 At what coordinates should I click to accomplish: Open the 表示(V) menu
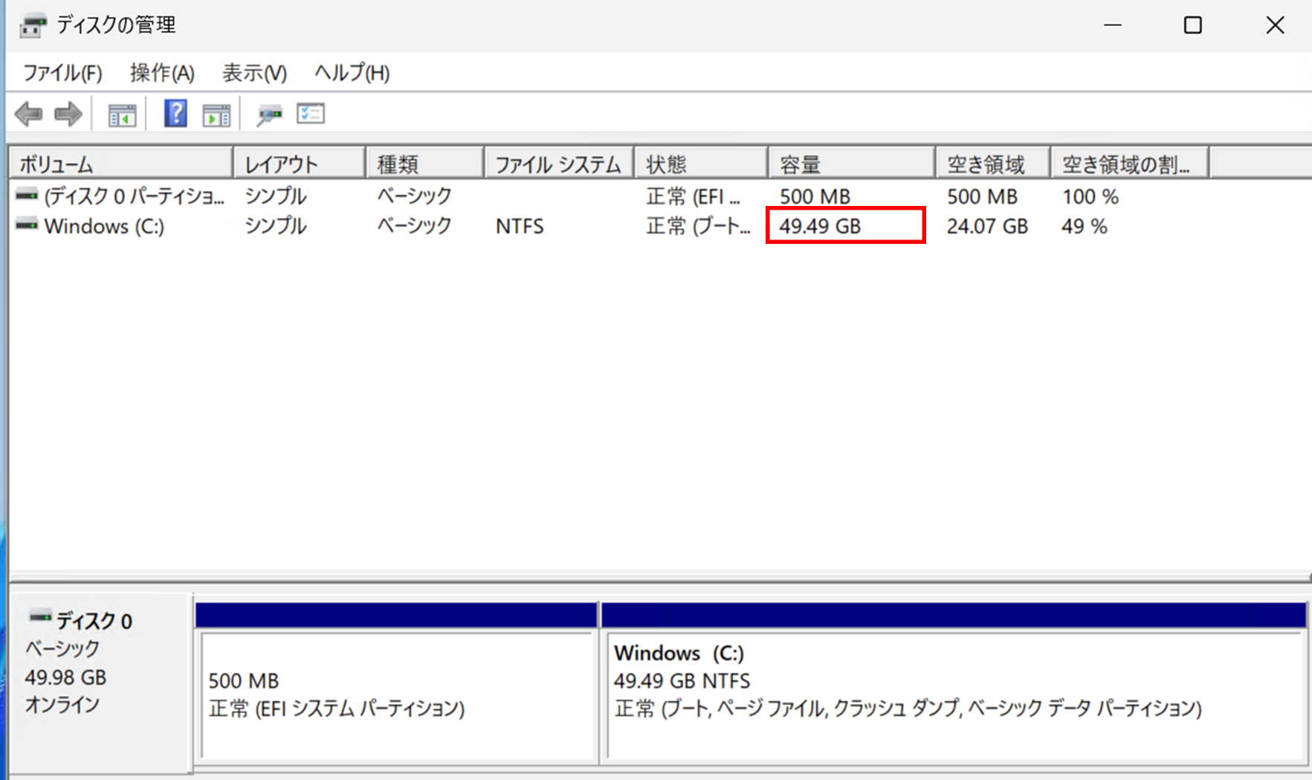point(253,73)
